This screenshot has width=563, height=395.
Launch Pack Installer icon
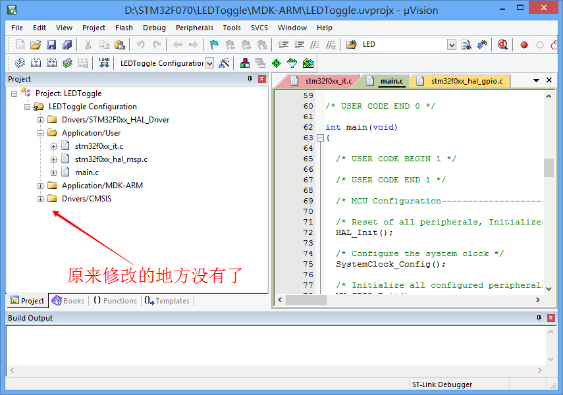click(x=308, y=63)
